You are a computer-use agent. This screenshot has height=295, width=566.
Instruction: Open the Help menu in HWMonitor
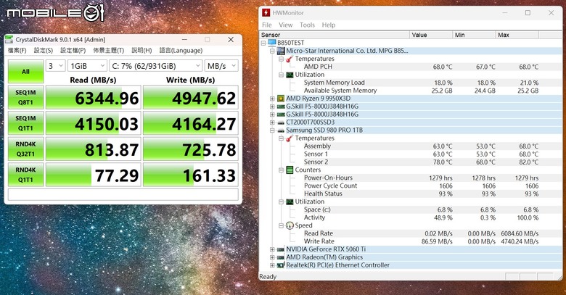click(x=329, y=25)
